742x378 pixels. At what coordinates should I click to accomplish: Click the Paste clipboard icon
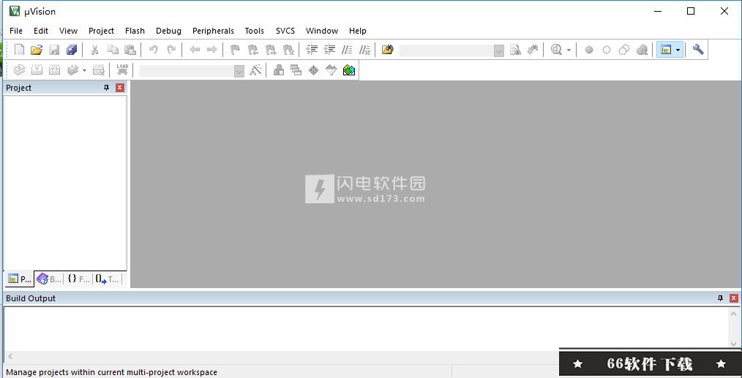pyautogui.click(x=130, y=49)
